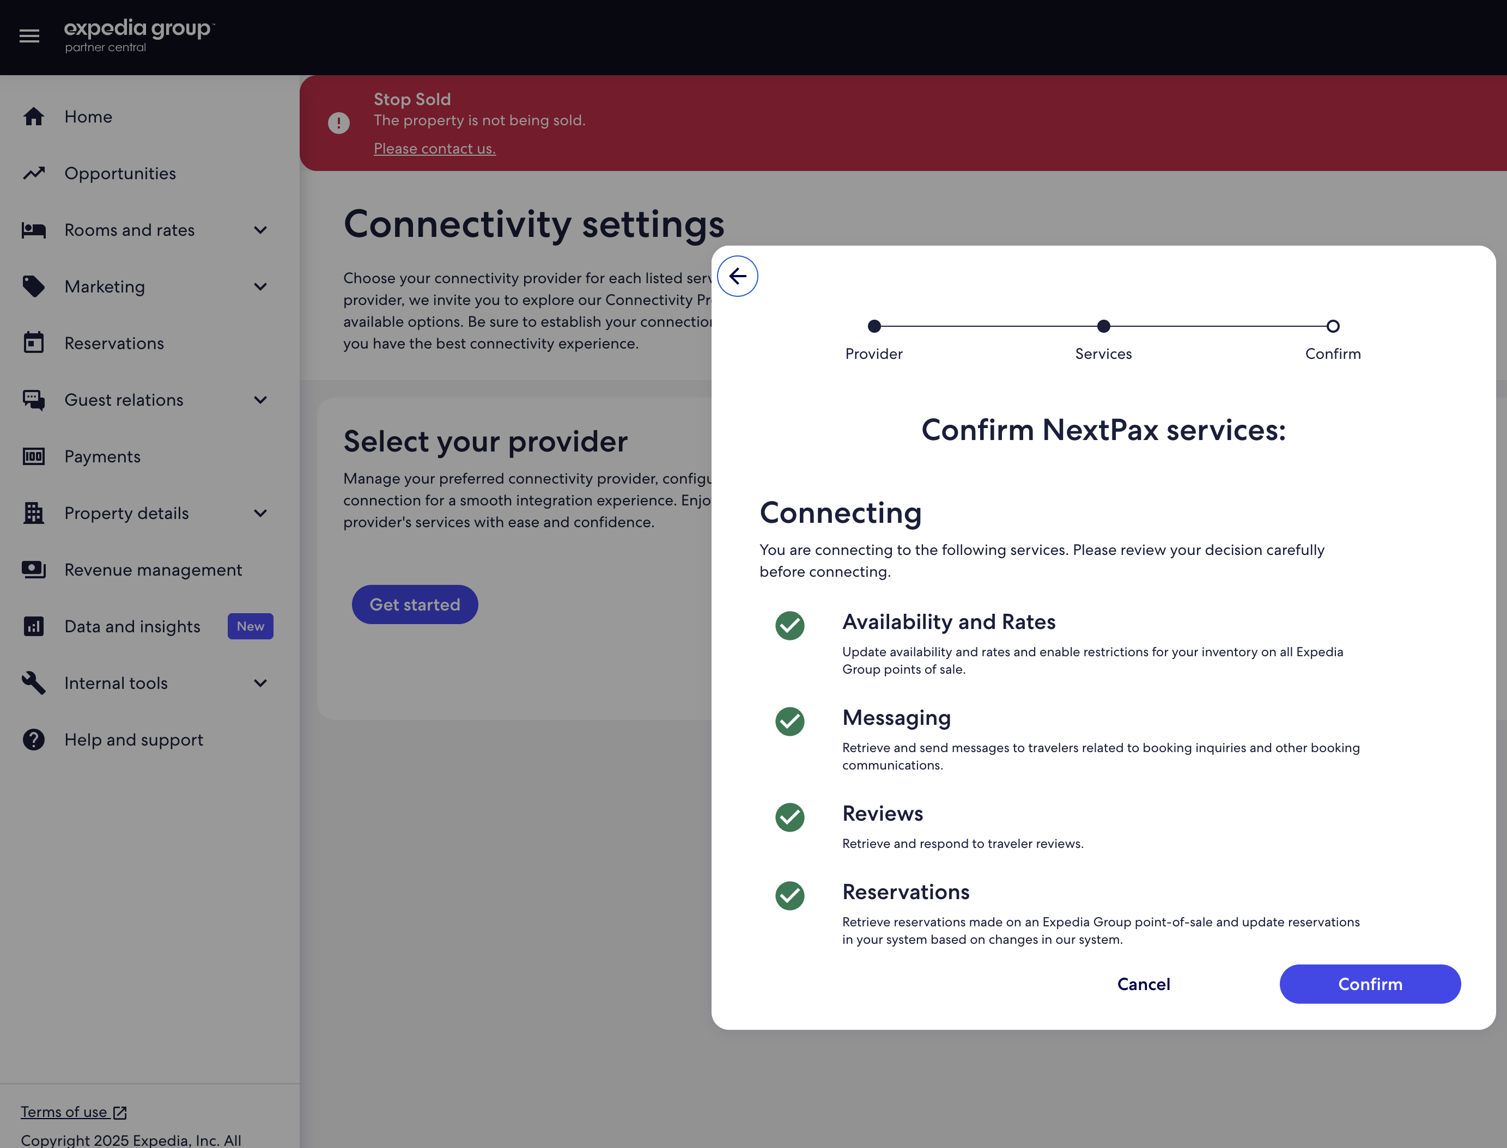1507x1148 pixels.
Task: Open Property details menu item
Action: 126,513
